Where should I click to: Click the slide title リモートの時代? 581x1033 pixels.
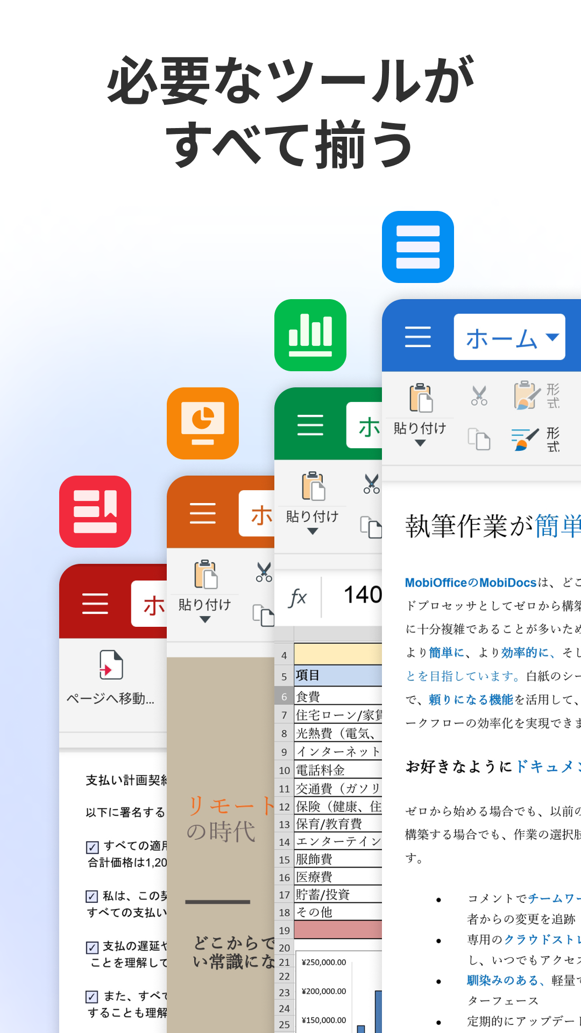tap(231, 818)
